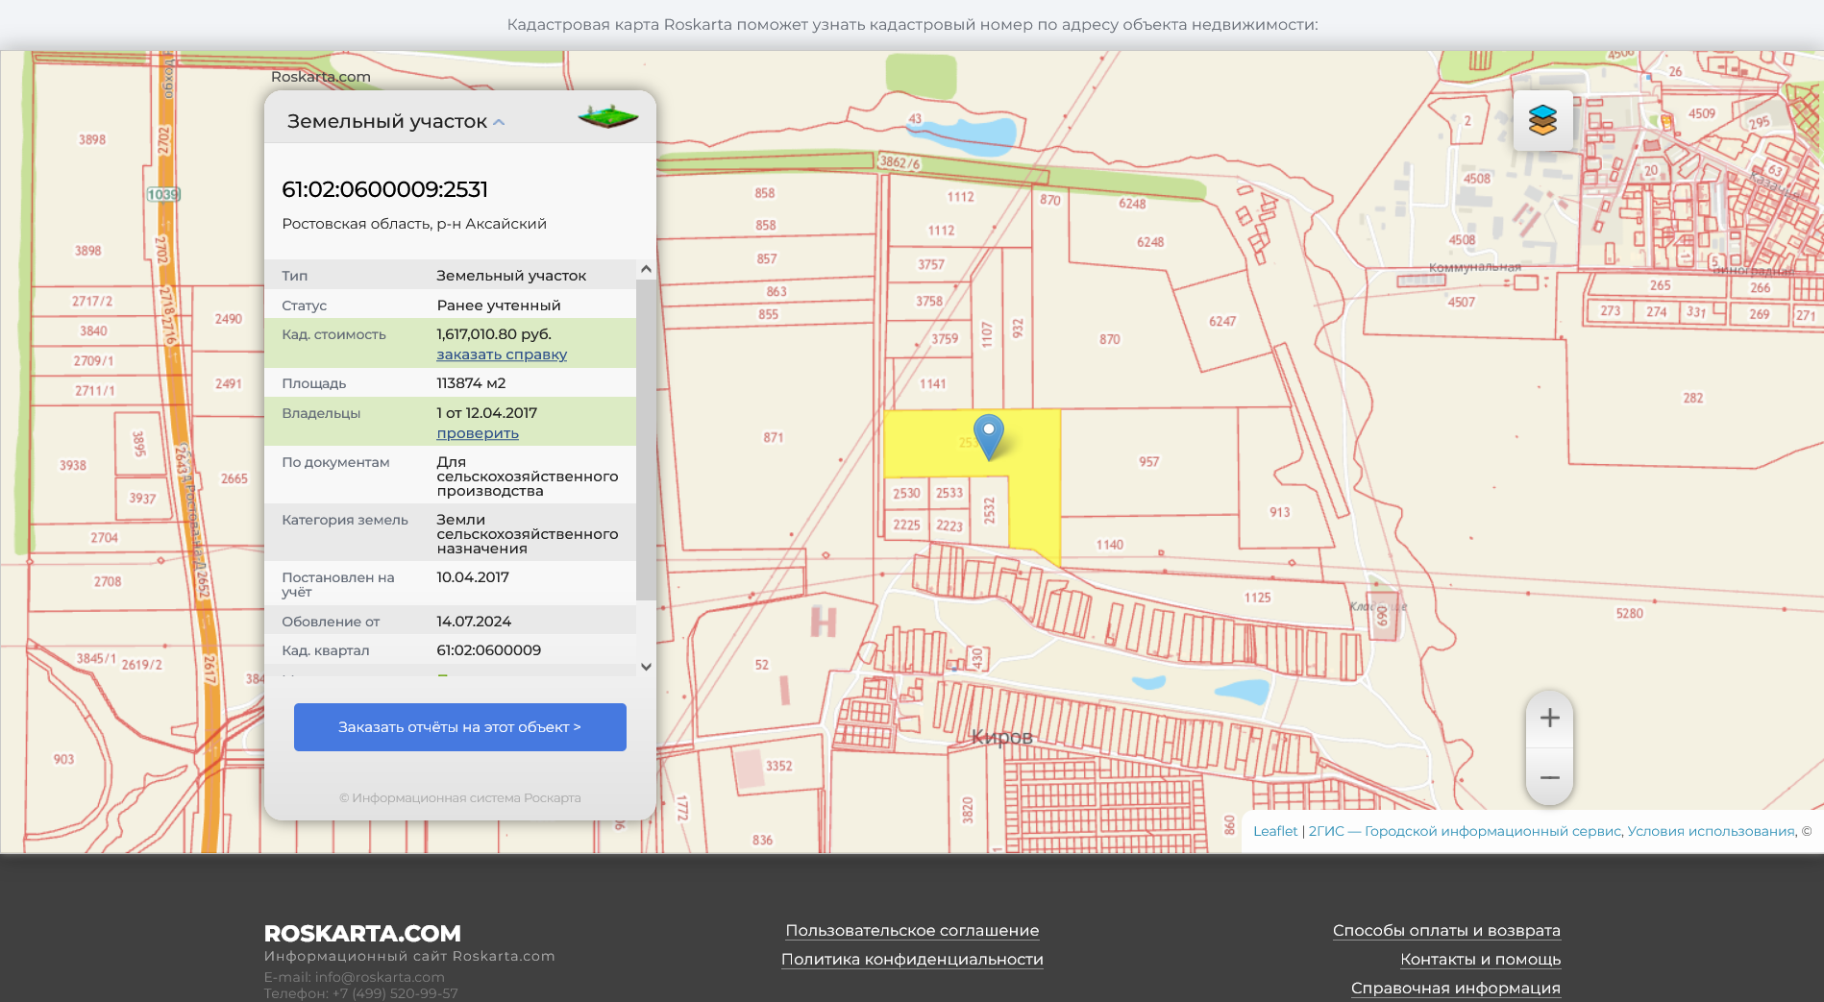Open the заказать справку link
The image size is (1824, 1002).
[x=501, y=354]
